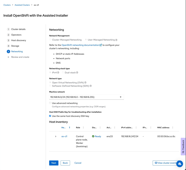
Task: Select Open Virtual Networking (OVN) radio
Action: [x=50, y=82]
